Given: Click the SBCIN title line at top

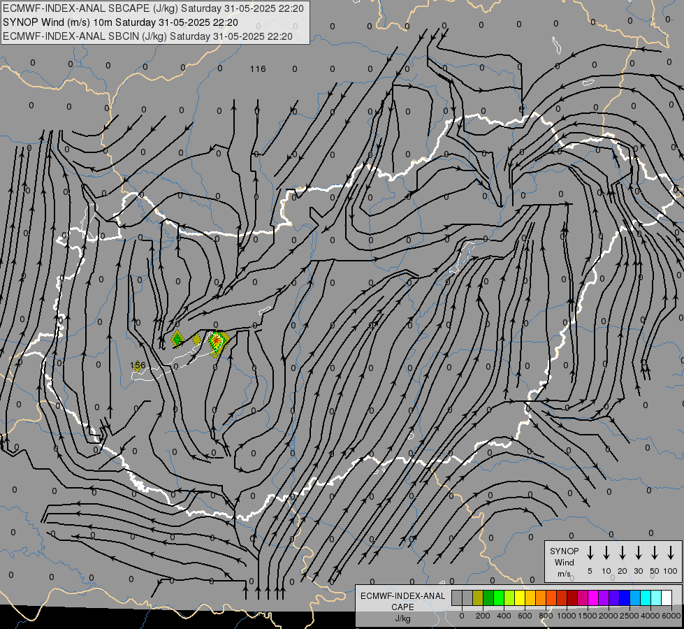Looking at the screenshot, I should 147,36.
